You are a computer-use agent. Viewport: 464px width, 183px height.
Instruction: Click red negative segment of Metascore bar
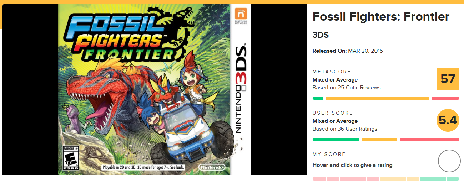coord(445,98)
